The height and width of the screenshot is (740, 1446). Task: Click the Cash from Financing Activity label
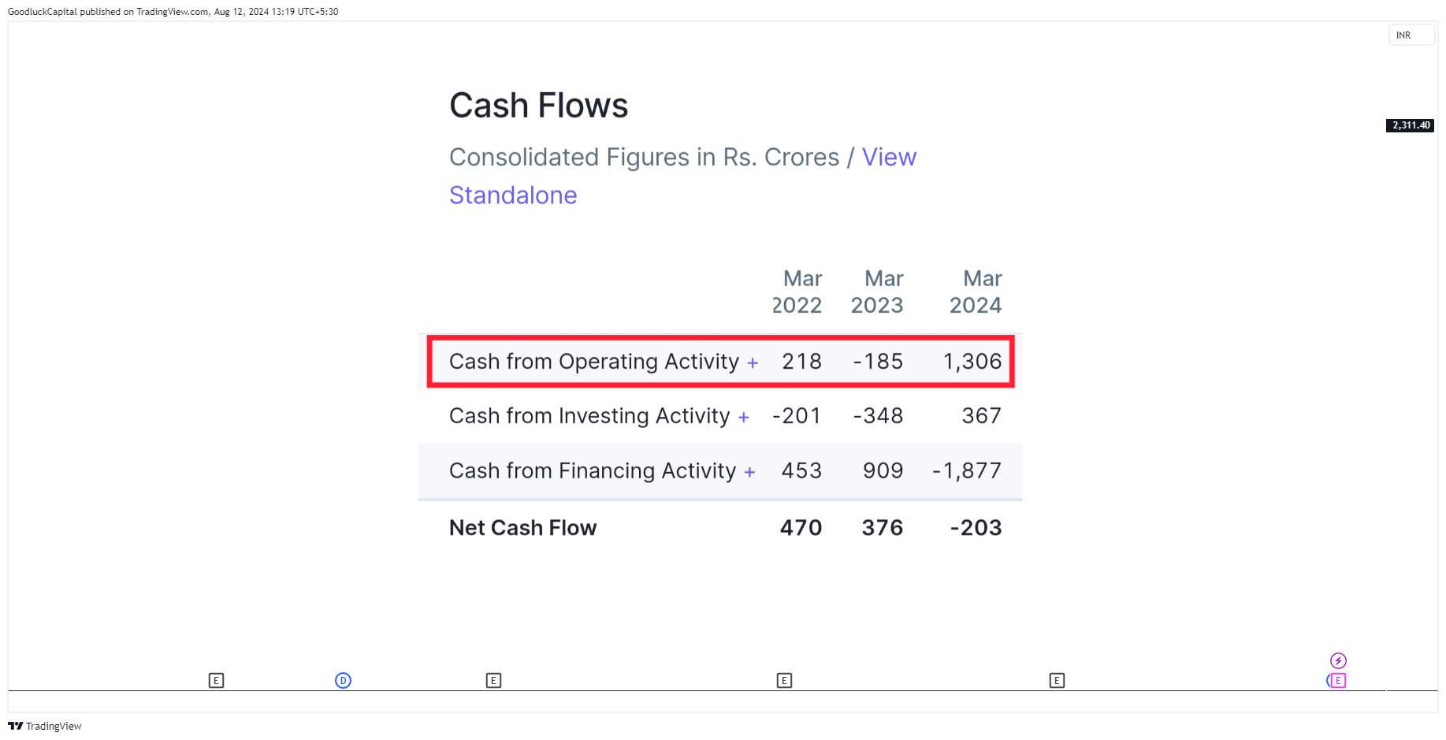593,471
